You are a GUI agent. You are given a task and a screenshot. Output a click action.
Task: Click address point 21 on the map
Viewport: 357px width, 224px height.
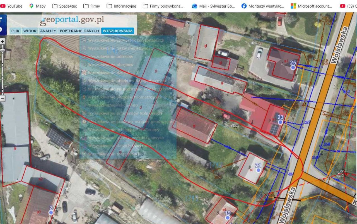pos(258,170)
